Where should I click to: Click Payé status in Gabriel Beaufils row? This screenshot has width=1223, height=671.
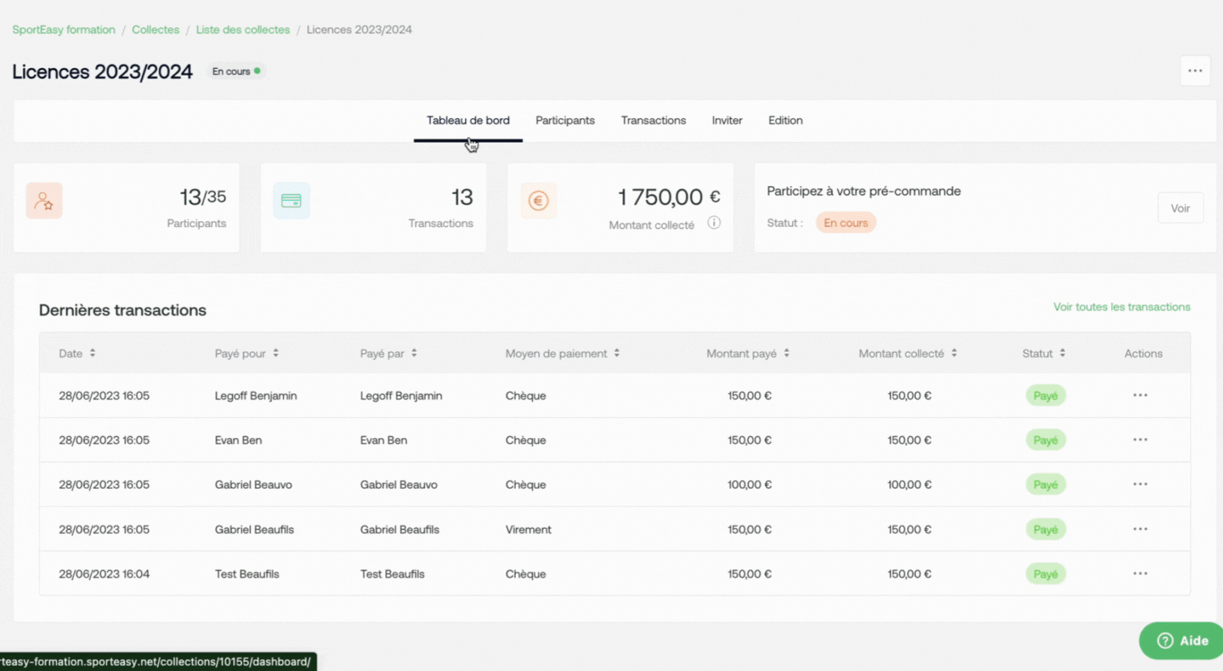pos(1045,529)
